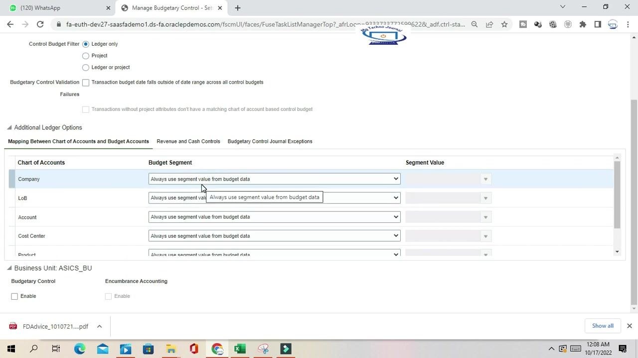Close the downloads bar
The height and width of the screenshot is (358, 638).
pos(629,326)
